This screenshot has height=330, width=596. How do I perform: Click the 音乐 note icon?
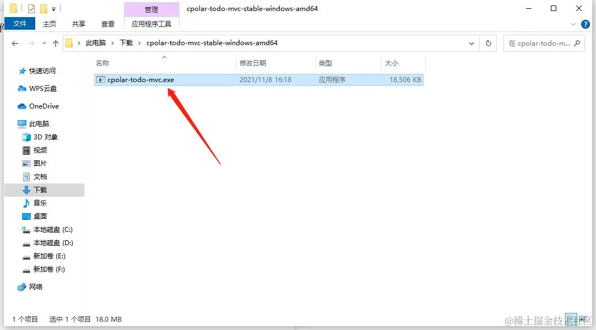[x=26, y=203]
